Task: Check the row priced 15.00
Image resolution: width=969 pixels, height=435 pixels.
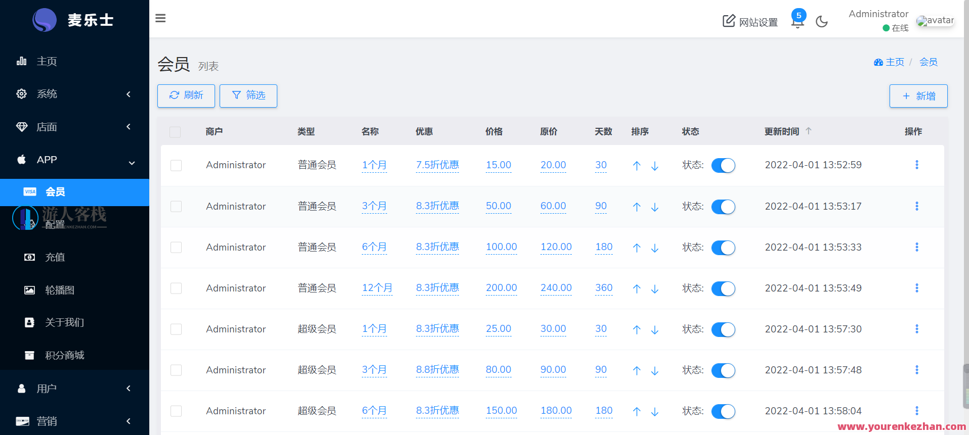Action: (x=176, y=165)
